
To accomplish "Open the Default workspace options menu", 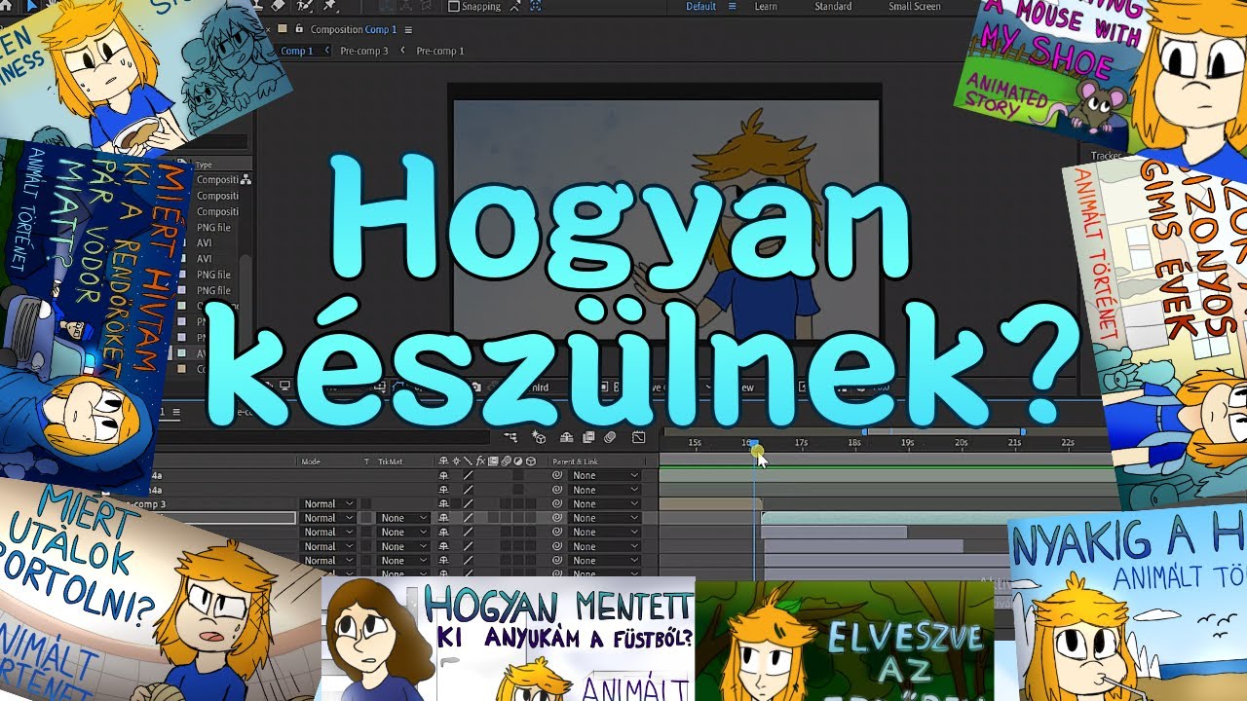I will (x=732, y=7).
